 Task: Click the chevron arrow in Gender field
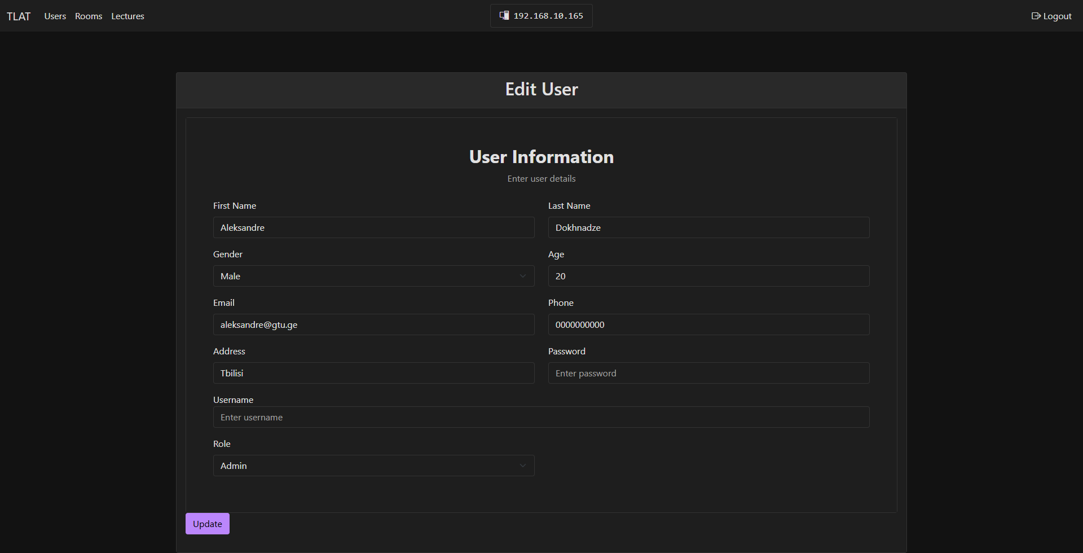tap(522, 276)
